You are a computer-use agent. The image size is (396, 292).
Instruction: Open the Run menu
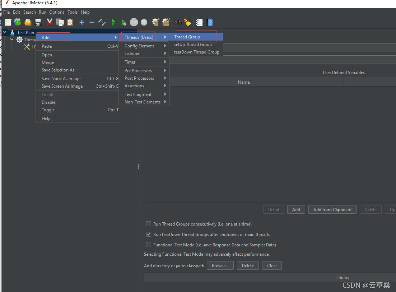click(x=42, y=12)
